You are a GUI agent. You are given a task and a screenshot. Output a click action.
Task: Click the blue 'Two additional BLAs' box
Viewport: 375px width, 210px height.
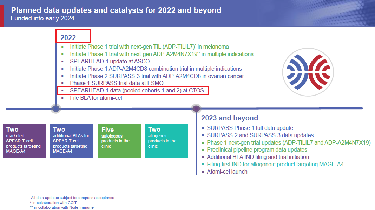71,141
